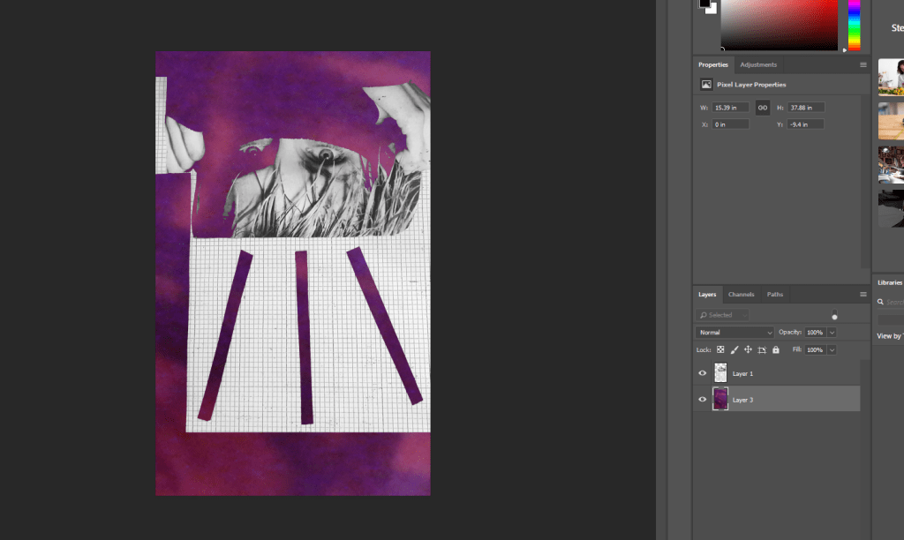This screenshot has width=904, height=540.
Task: Toggle visibility of Layer 3
Action: coord(703,400)
